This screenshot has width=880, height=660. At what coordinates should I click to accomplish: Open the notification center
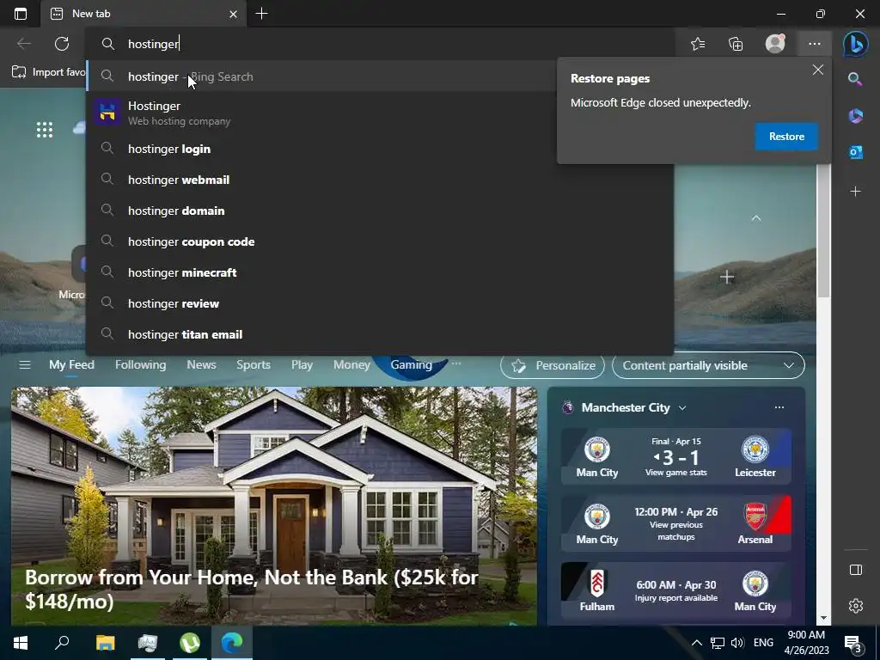853,644
